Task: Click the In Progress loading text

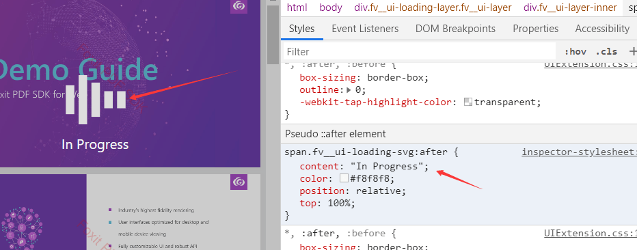Action: click(95, 145)
